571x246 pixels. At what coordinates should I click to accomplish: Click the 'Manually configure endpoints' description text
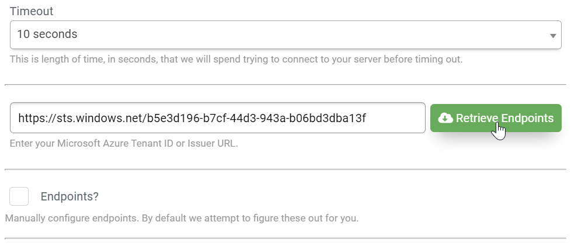point(182,219)
